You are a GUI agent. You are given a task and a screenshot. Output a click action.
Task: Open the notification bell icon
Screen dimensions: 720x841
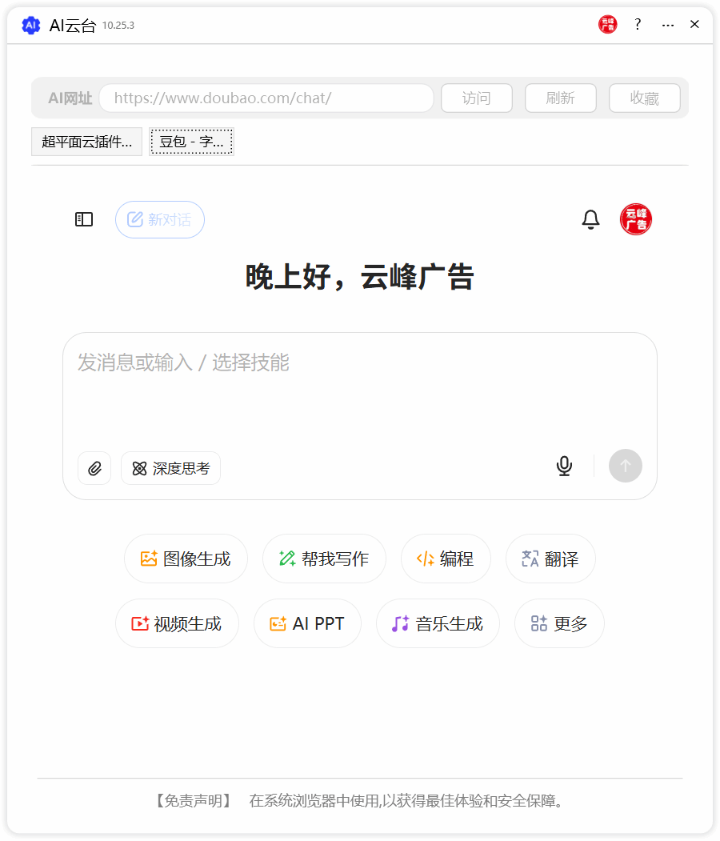click(590, 219)
